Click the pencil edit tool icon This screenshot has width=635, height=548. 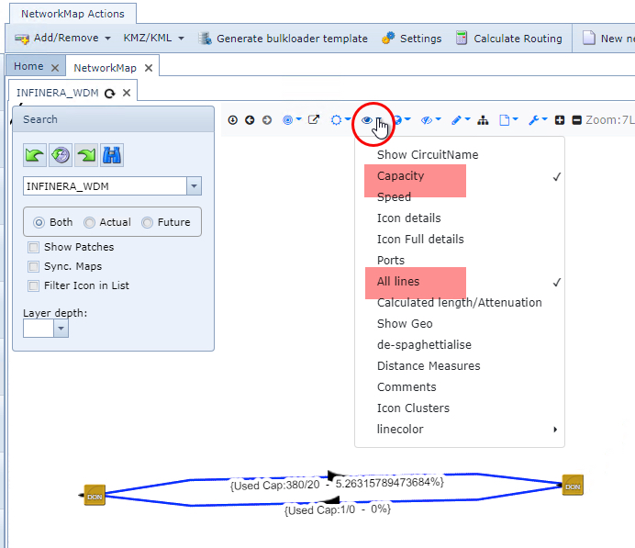pos(457,119)
